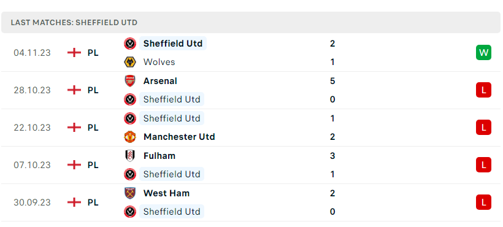Click Sheffield Utd crest in Wolves match
The image size is (503, 227).
(130, 44)
